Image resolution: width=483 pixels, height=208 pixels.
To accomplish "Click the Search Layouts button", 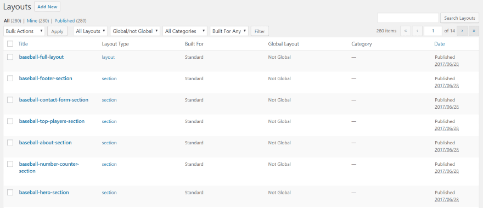I will pos(459,18).
